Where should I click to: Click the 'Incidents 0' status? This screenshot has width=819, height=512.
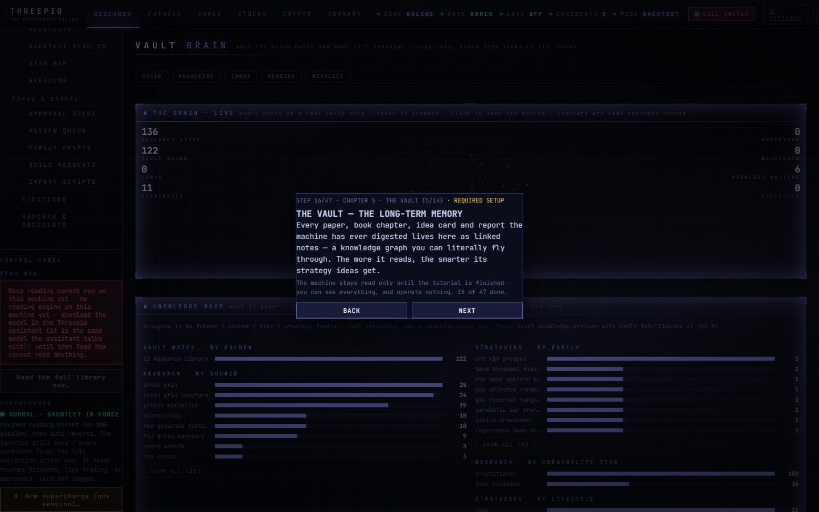click(x=578, y=14)
